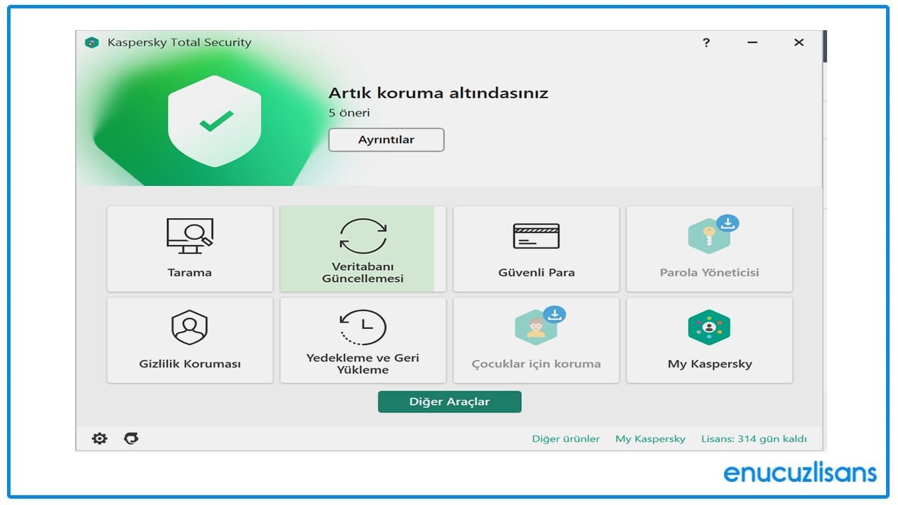
Task: Click download badge on Çocuklar için koruma
Action: [x=554, y=315]
